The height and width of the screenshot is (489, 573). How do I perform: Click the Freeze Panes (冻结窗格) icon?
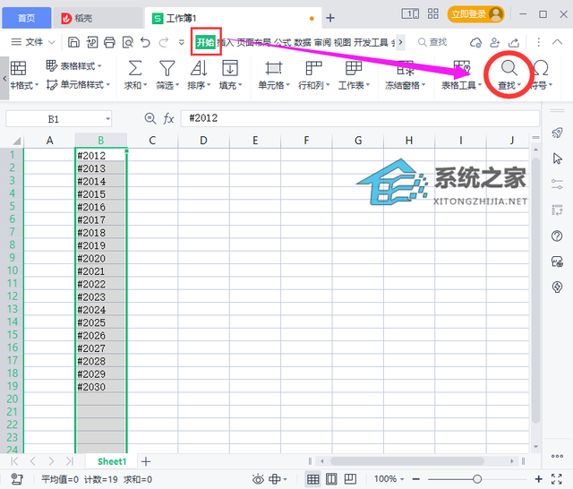406,68
